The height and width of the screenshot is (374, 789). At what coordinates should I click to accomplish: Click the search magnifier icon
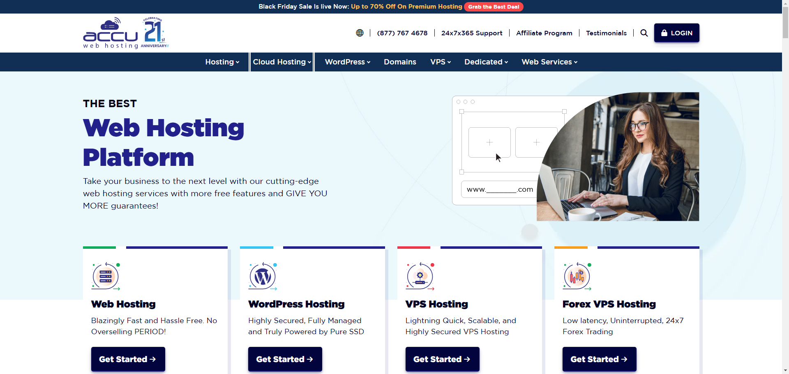(x=644, y=33)
